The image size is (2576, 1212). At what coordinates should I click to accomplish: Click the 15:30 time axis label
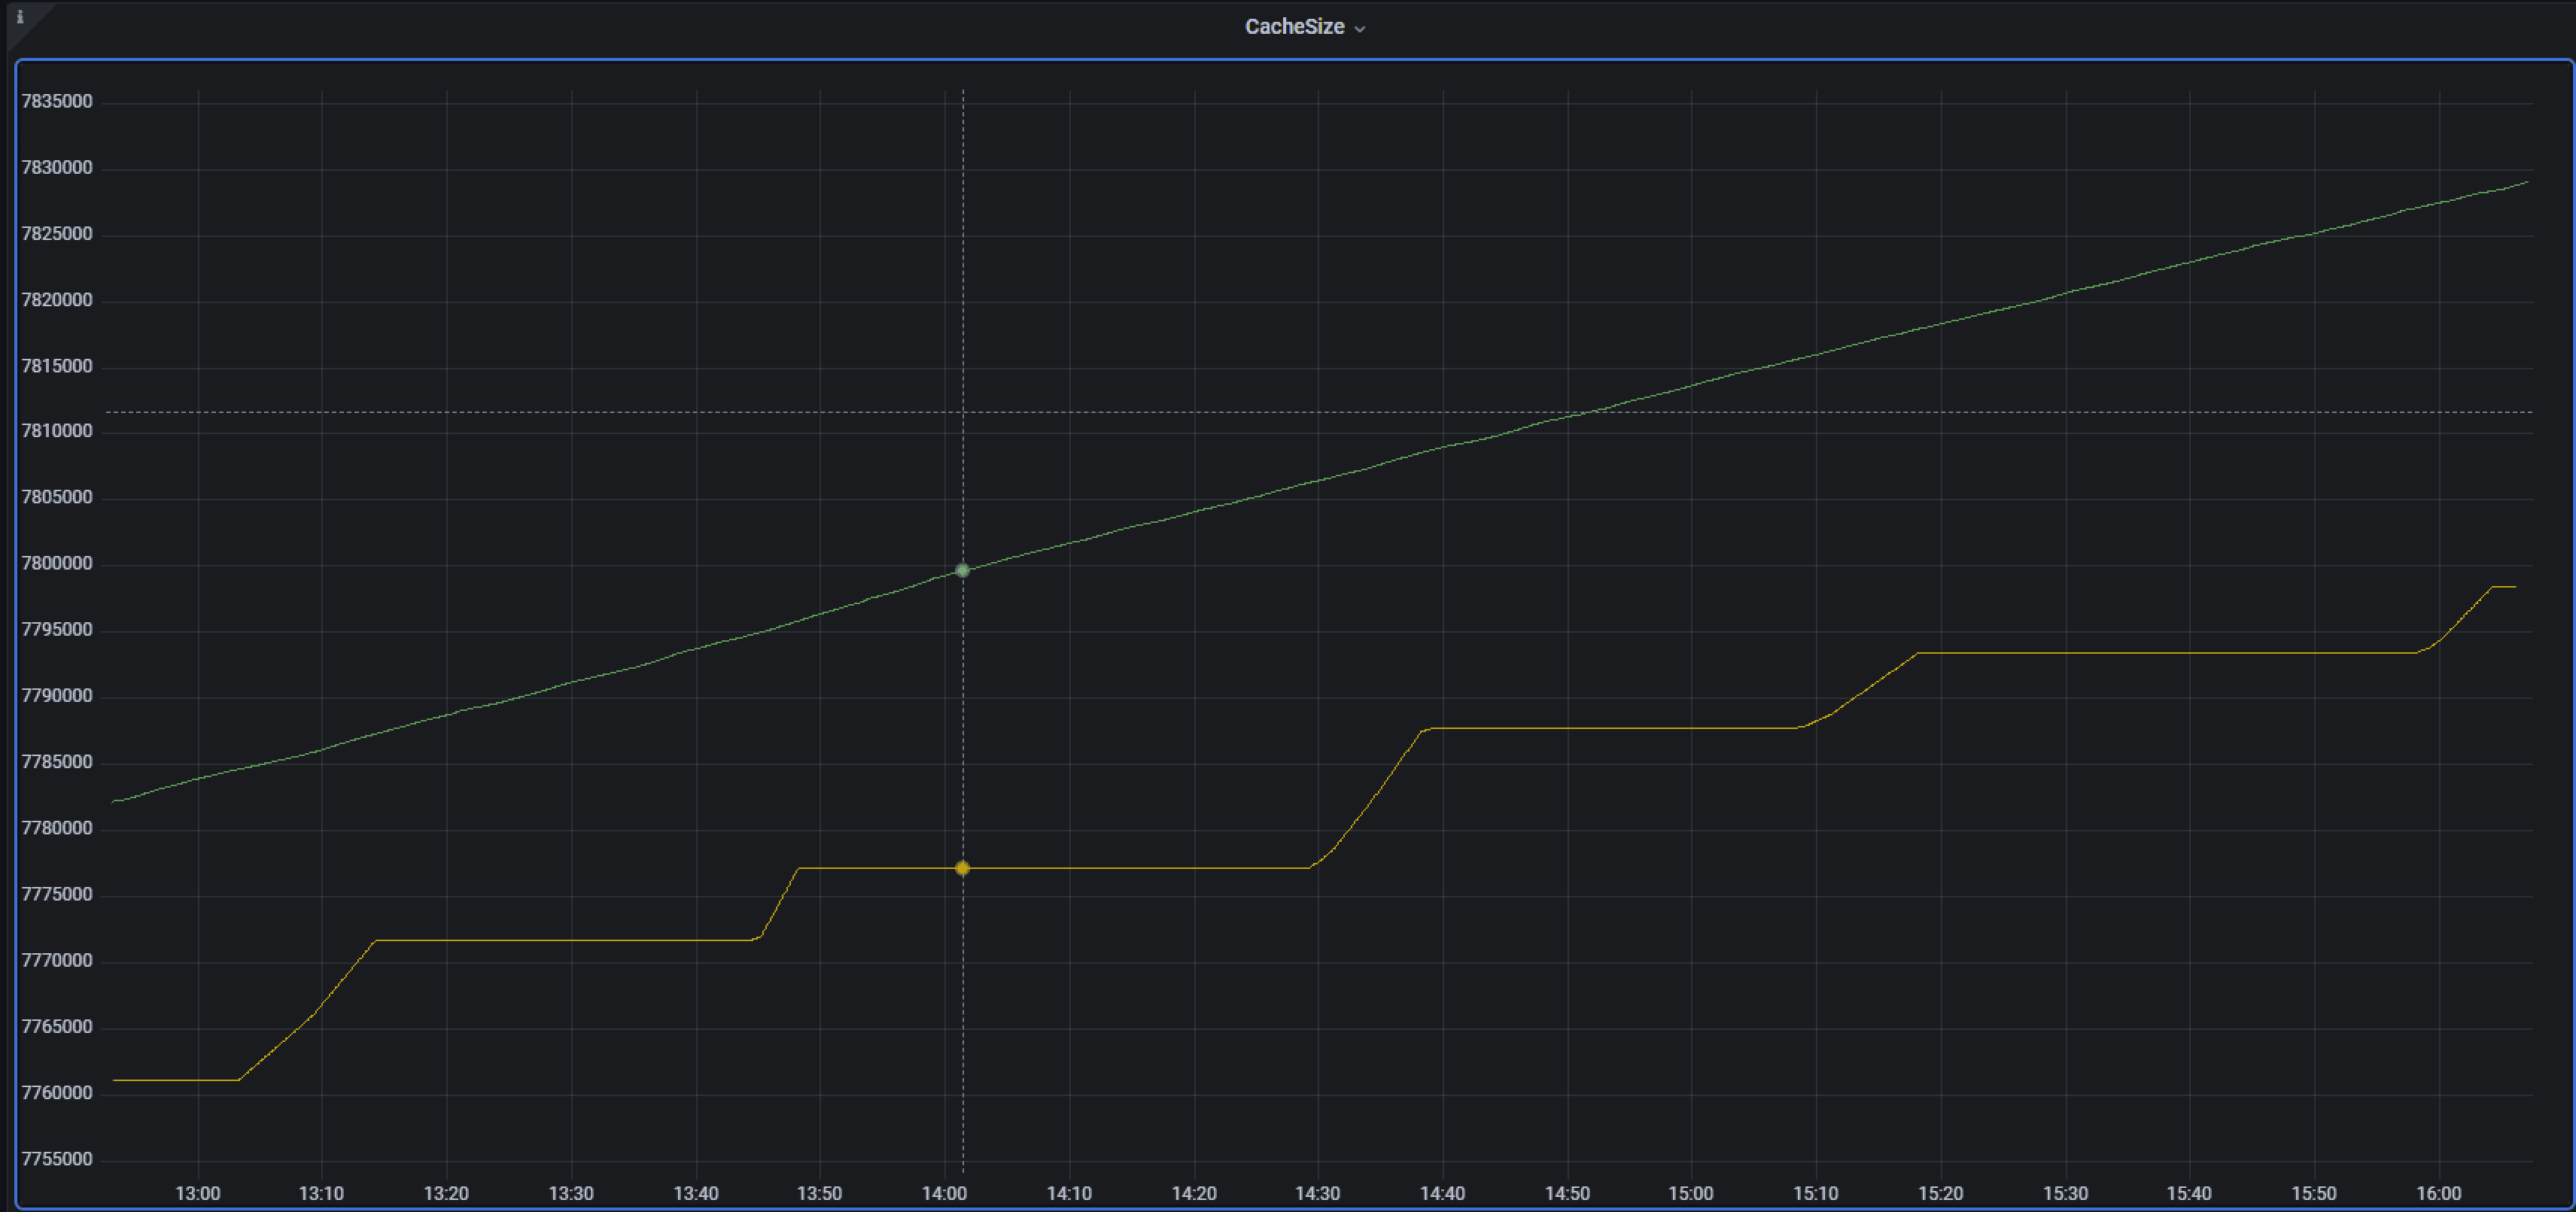pos(2065,1193)
